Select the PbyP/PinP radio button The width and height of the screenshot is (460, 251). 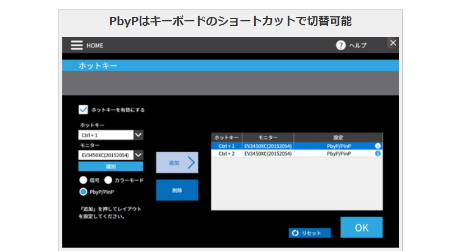coord(83,192)
